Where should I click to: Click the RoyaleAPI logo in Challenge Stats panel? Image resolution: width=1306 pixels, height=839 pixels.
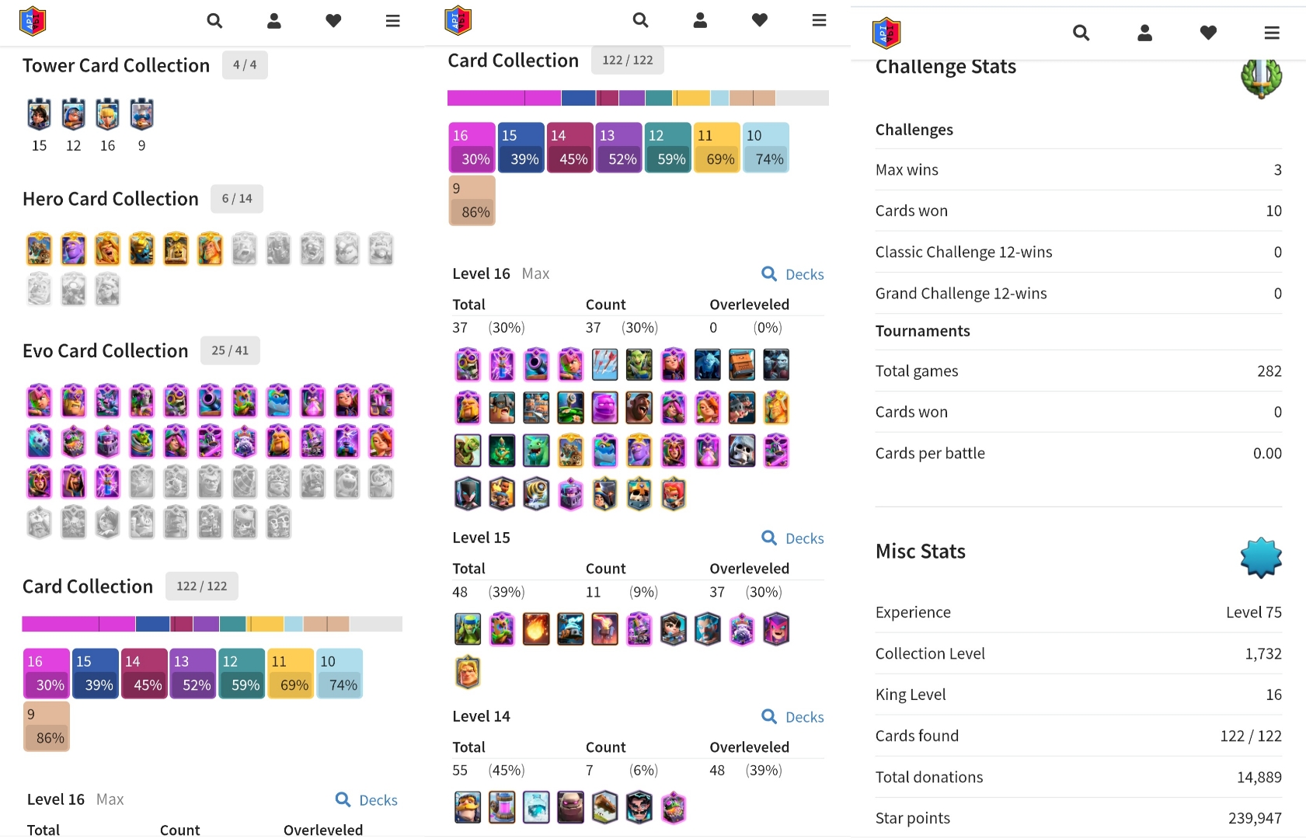tap(886, 33)
